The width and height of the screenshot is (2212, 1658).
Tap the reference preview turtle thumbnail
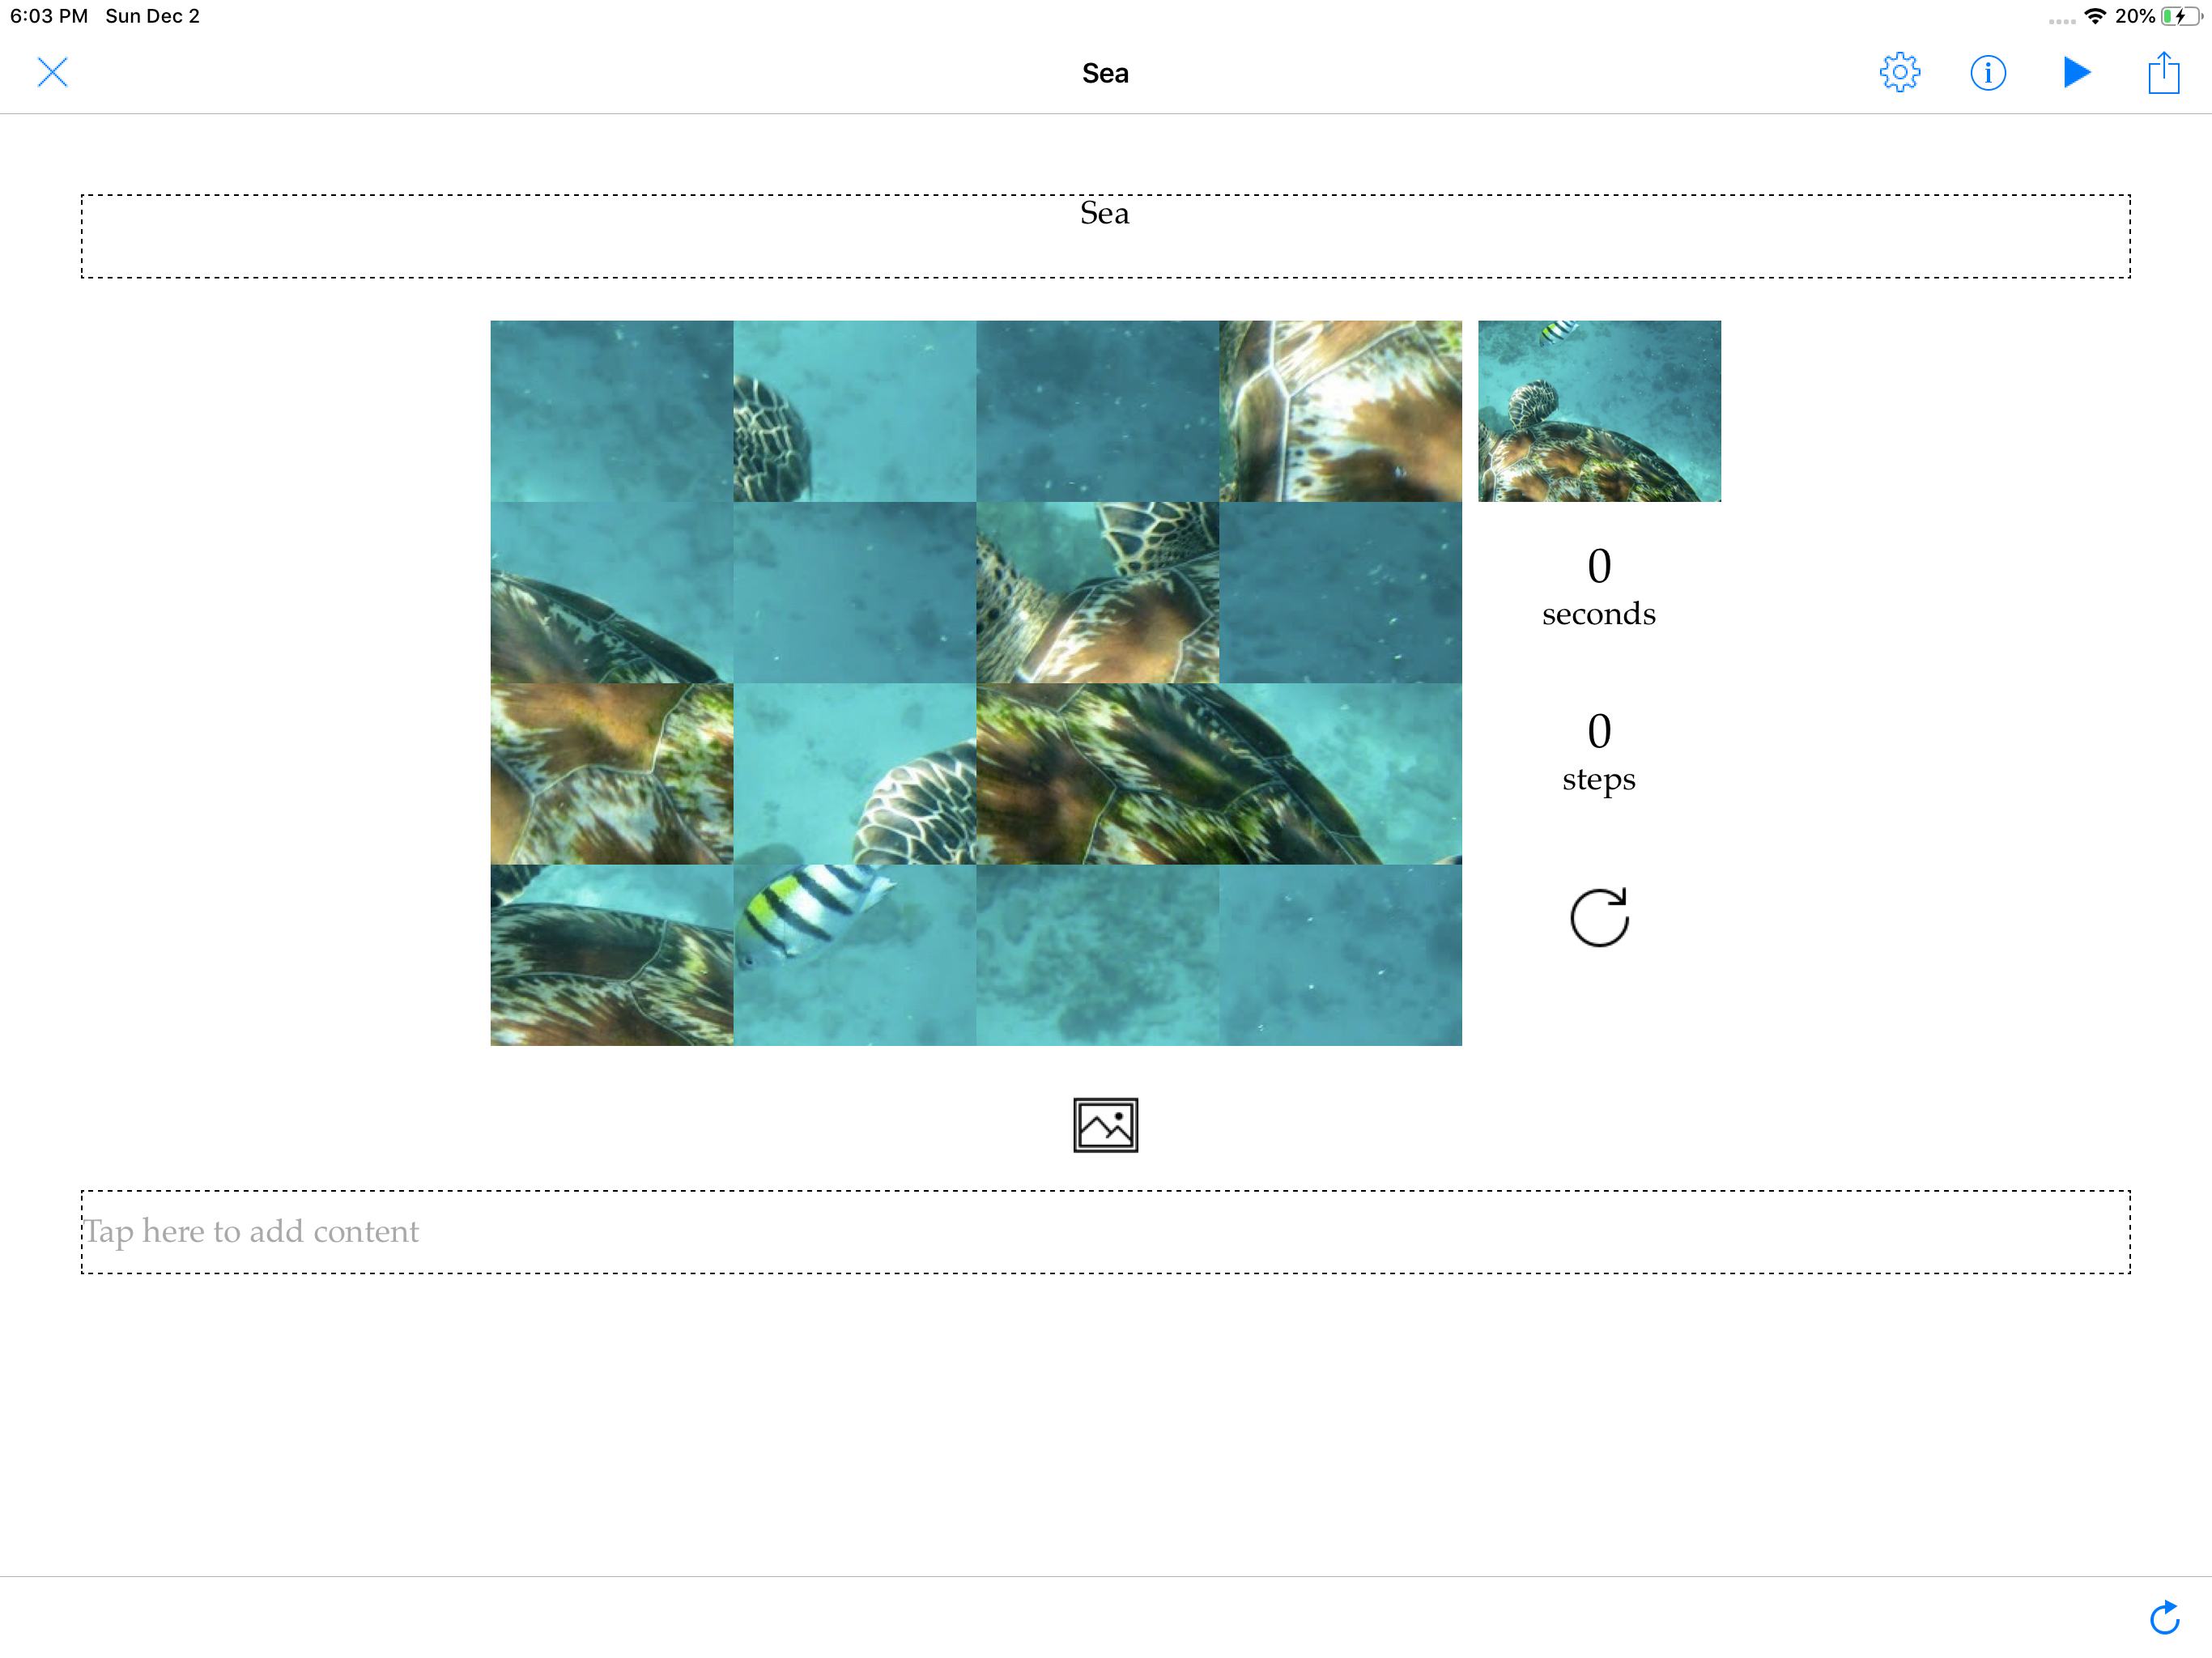[x=1598, y=411]
